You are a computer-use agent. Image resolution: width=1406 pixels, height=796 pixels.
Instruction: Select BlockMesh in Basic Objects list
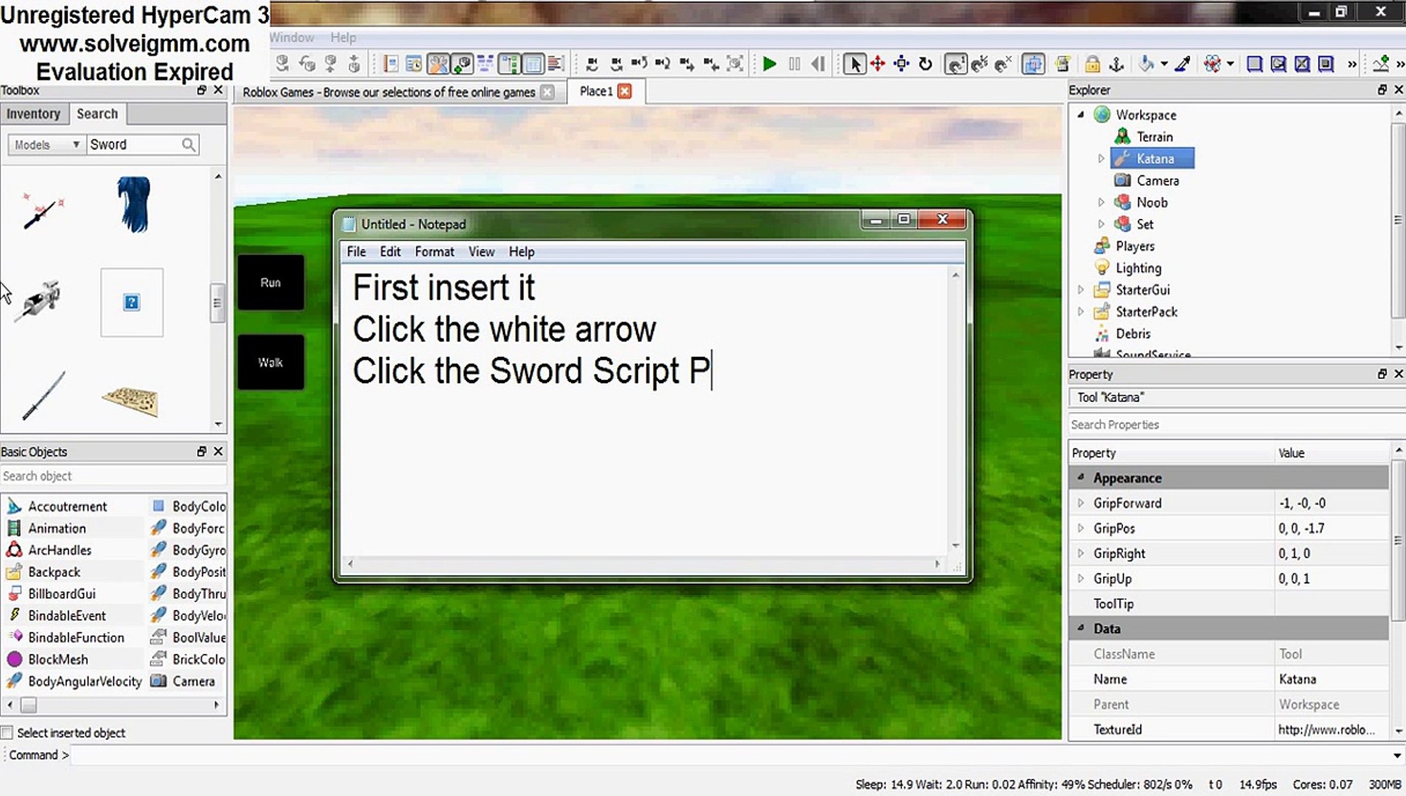click(58, 659)
